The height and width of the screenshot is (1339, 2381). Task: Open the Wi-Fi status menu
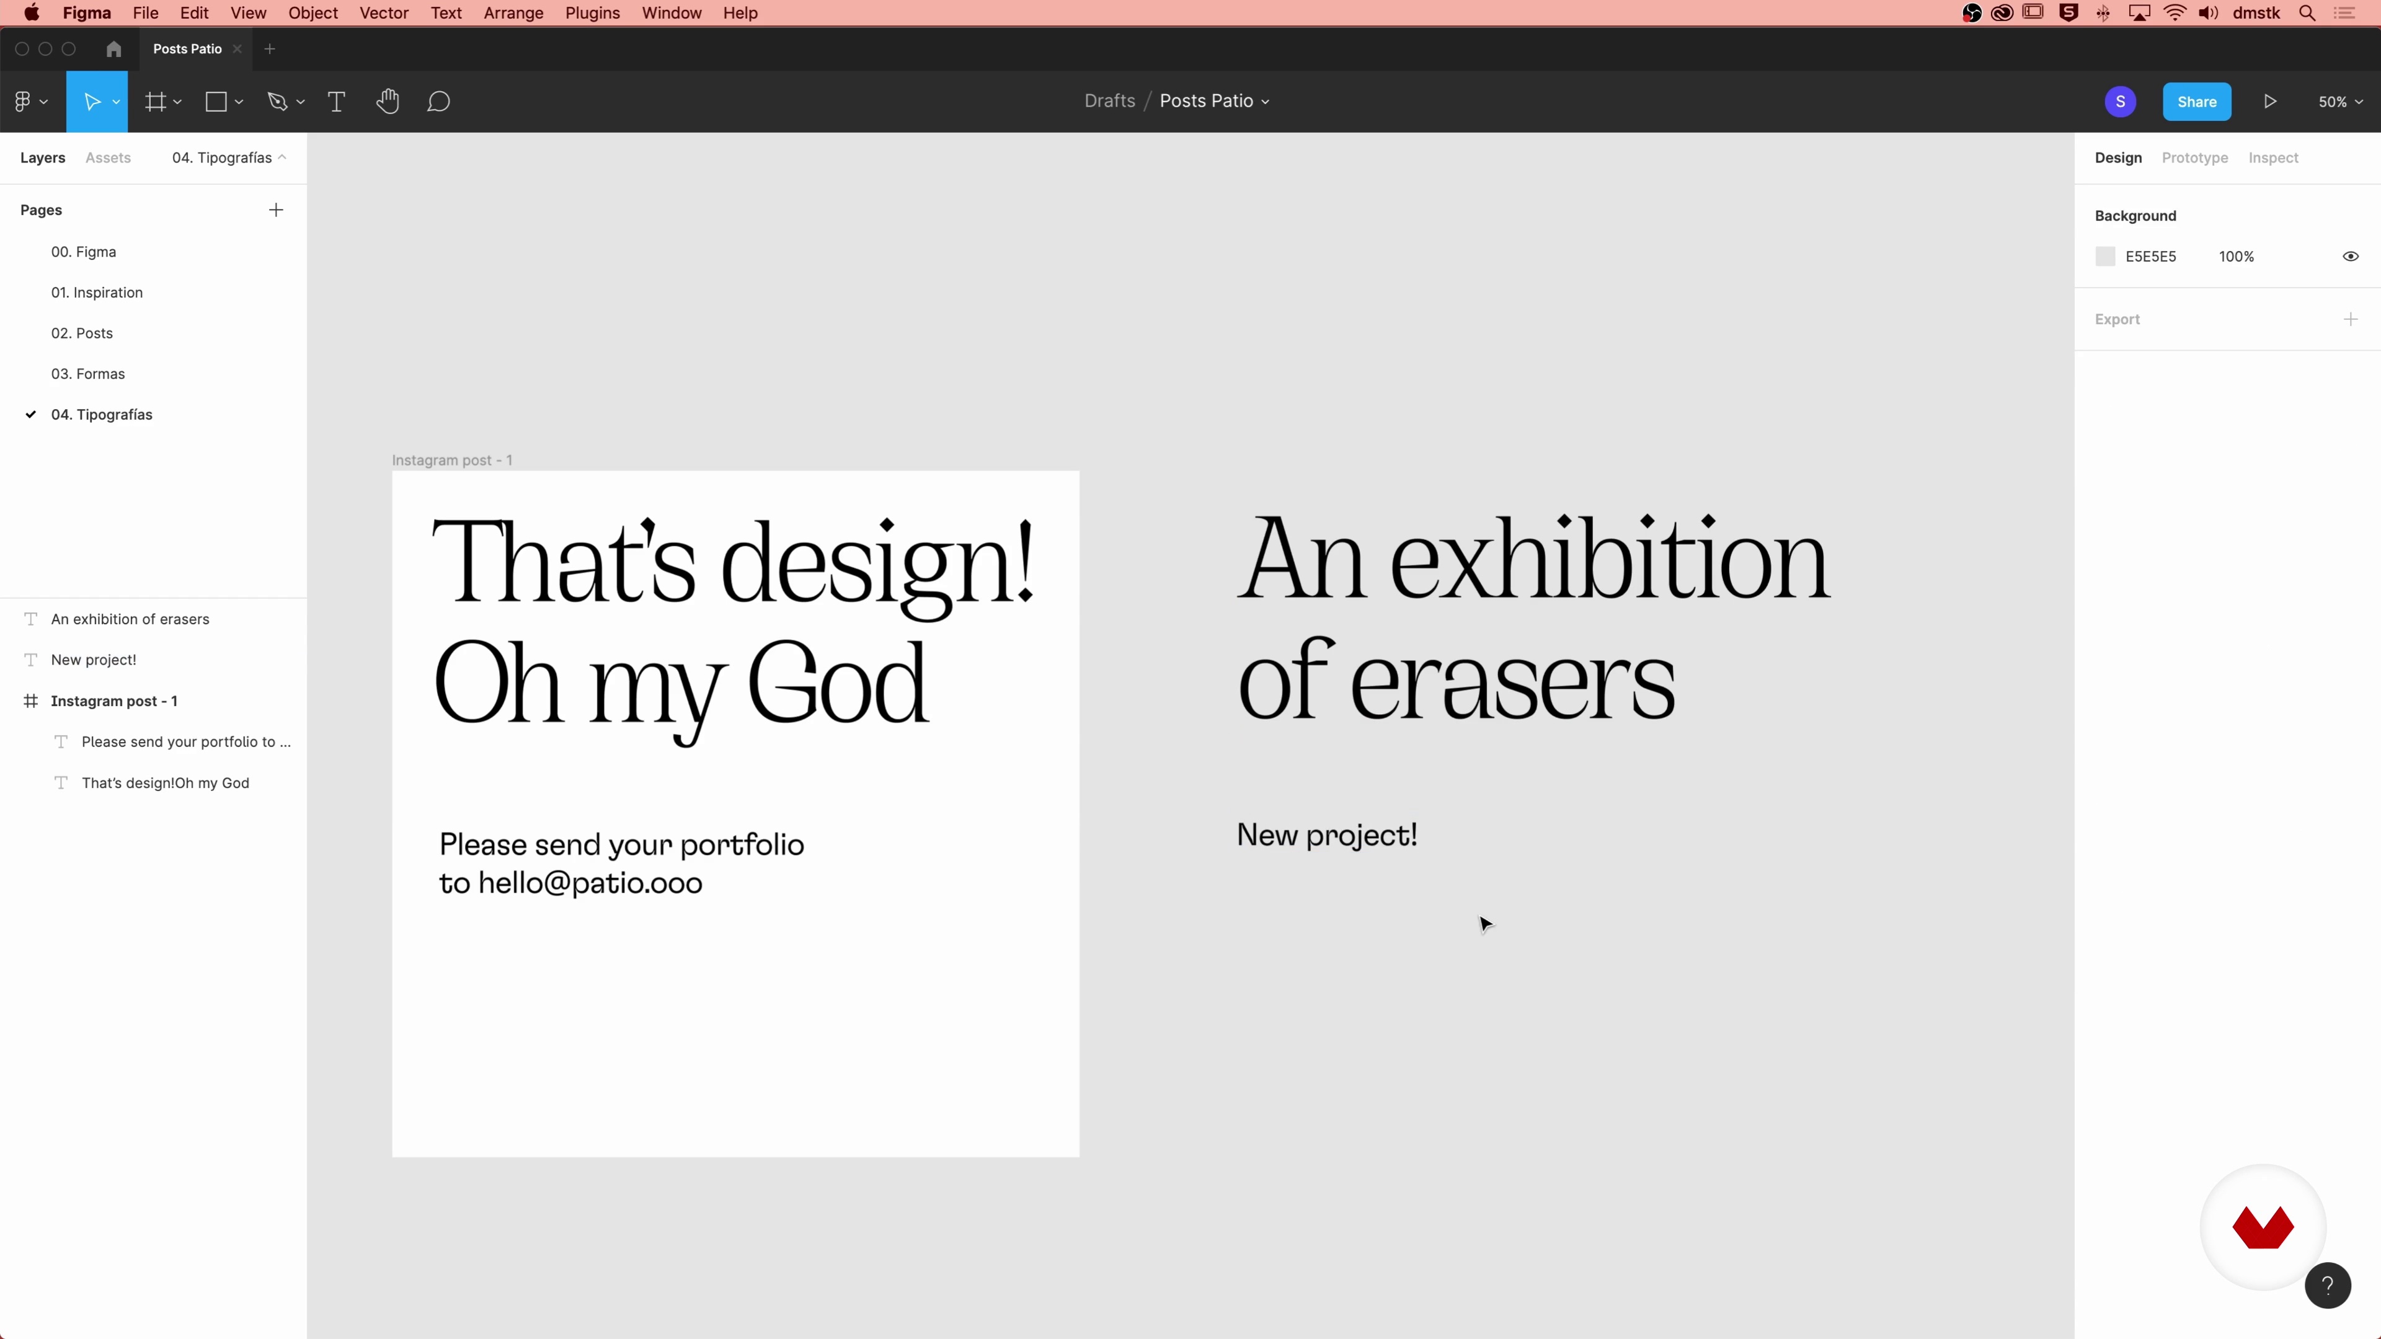tap(2175, 13)
